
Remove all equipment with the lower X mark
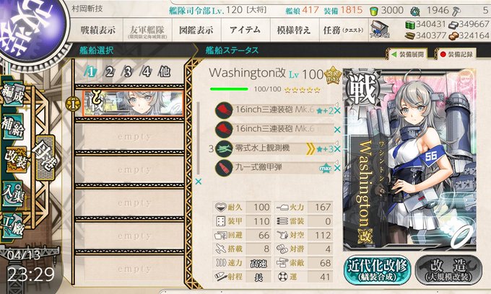[199, 182]
